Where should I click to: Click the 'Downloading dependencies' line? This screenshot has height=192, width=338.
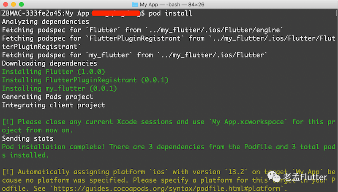tap(49, 63)
